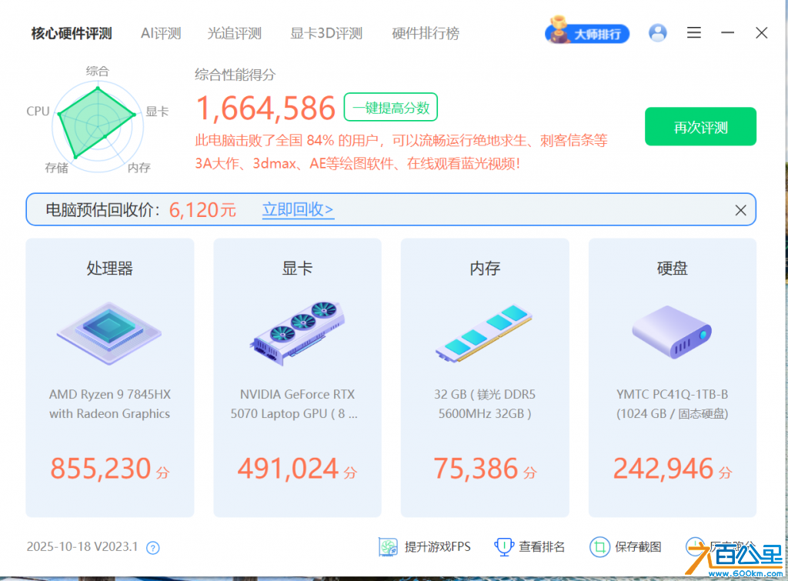Click the memory score 75,386
Image resolution: width=788 pixels, height=581 pixels.
(476, 469)
